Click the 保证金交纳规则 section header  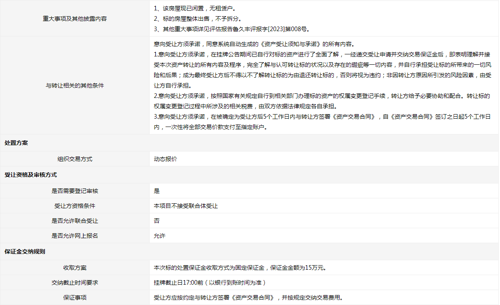(x=25, y=251)
